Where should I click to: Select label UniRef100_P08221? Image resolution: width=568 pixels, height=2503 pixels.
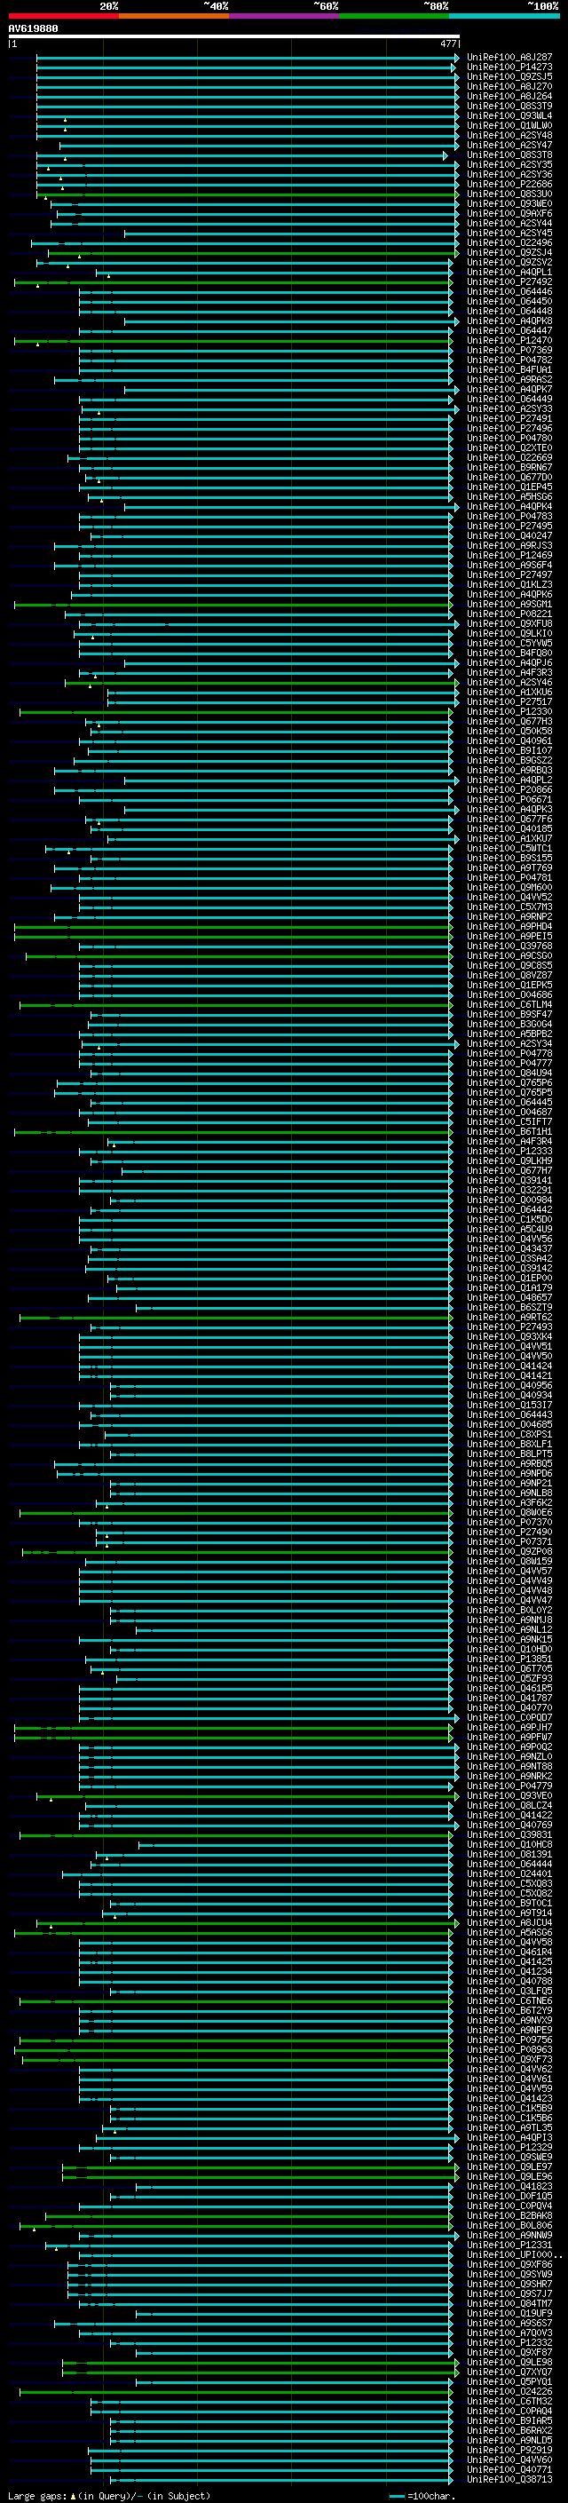(x=509, y=614)
